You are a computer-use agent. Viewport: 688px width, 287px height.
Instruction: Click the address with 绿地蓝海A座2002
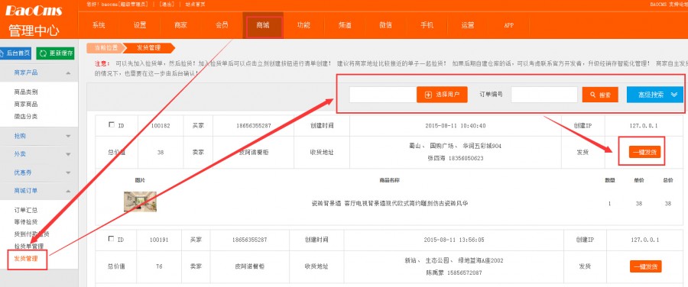tap(453, 260)
